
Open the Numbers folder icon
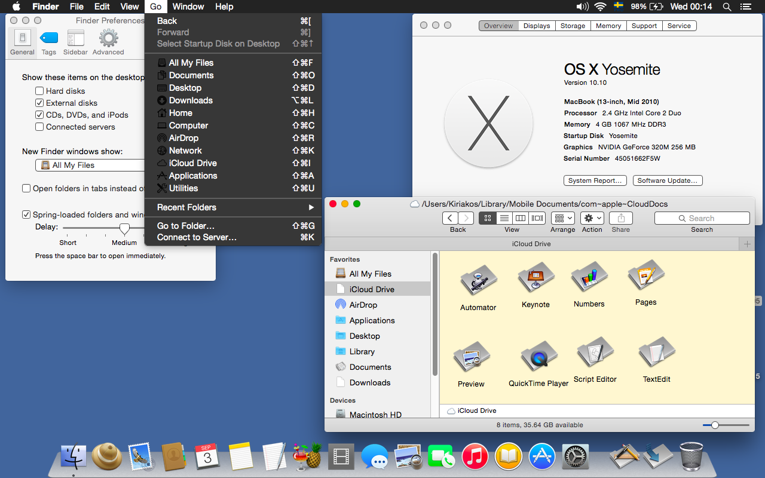pos(589,278)
